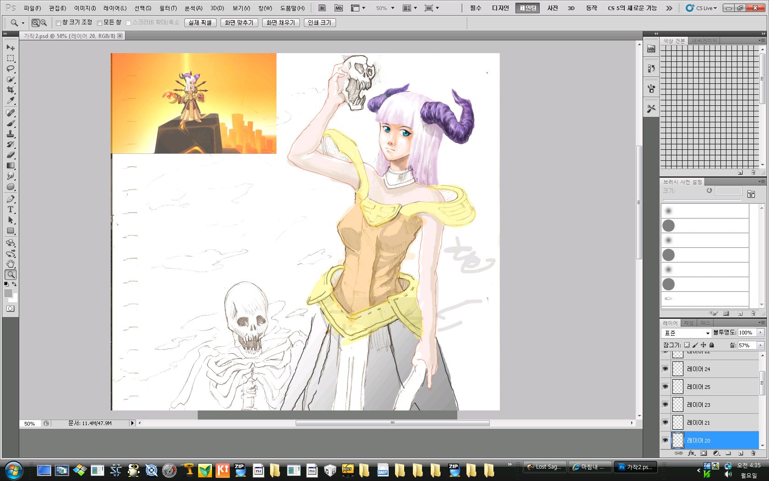Select the Move tool

click(11, 48)
